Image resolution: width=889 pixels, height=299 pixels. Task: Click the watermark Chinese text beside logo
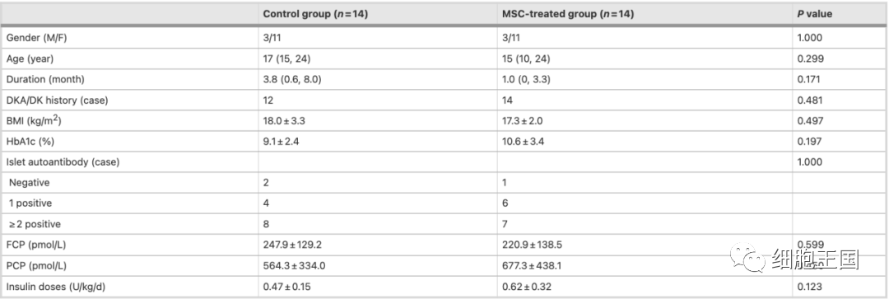tap(815, 259)
